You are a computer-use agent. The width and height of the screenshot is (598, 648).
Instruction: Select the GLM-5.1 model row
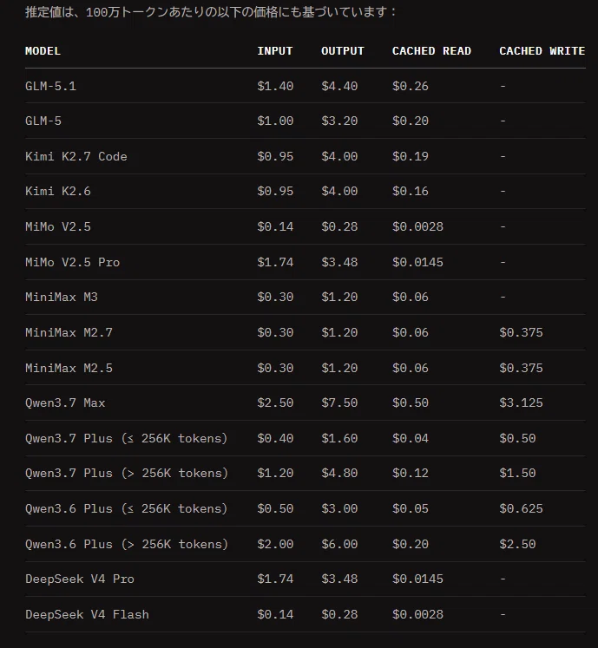(306, 86)
